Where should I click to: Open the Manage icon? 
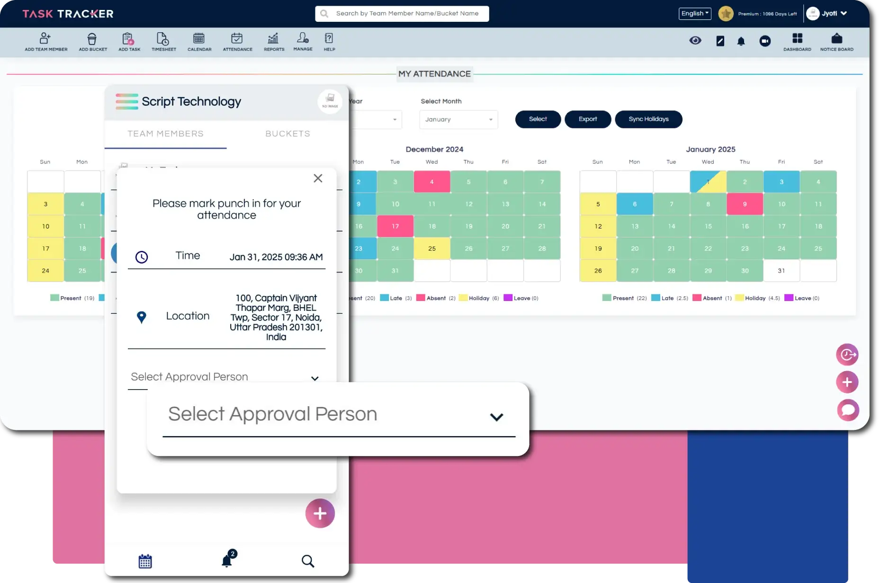point(303,42)
